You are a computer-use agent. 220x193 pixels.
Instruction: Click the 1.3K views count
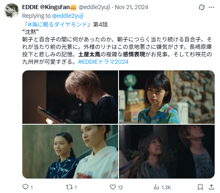(x=166, y=187)
